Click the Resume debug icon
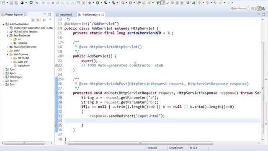Image resolution: width=268 pixels, height=151 pixels. point(44,3)
